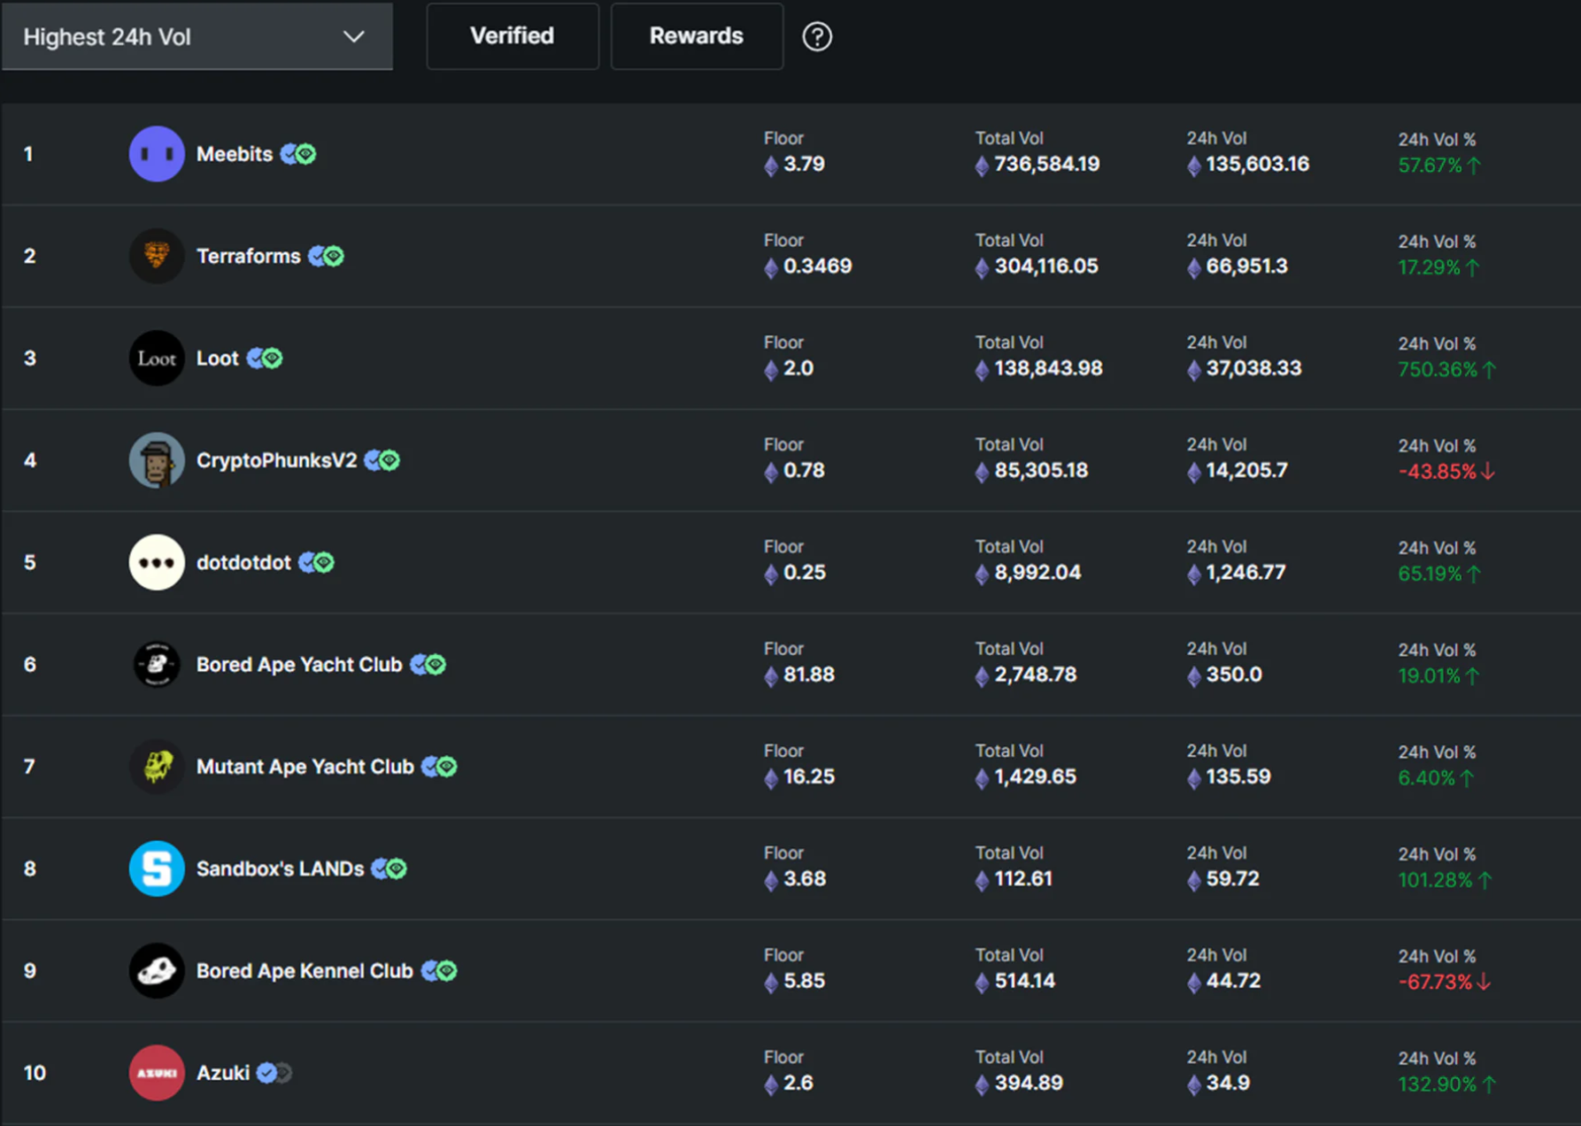1581x1126 pixels.
Task: Click the CryptoPhunksV2 avatar icon
Action: pos(157,460)
